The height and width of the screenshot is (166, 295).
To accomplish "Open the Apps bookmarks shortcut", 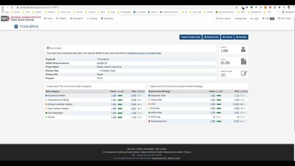I will point(5,12).
